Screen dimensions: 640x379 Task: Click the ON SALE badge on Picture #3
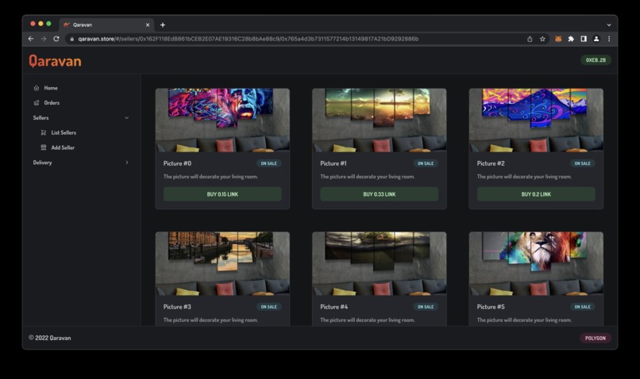[x=269, y=307]
